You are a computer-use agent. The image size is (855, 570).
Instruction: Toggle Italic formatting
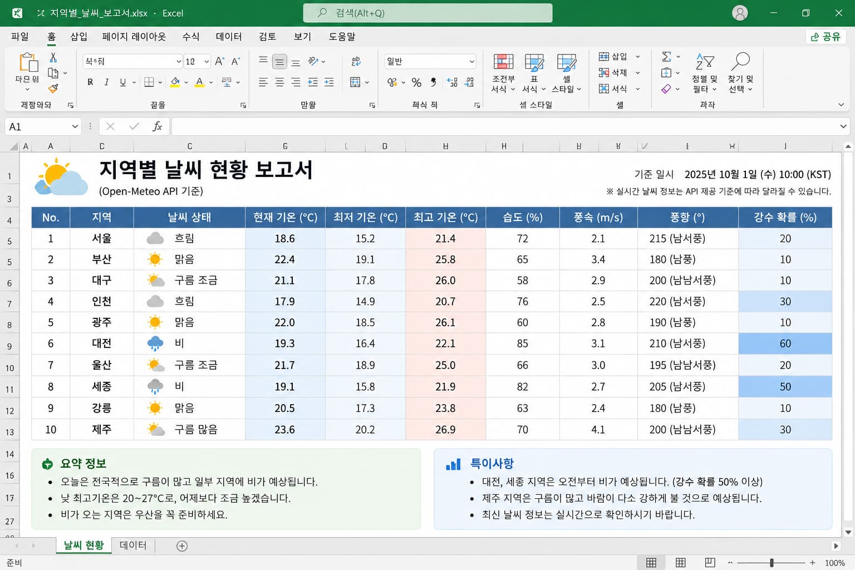106,82
